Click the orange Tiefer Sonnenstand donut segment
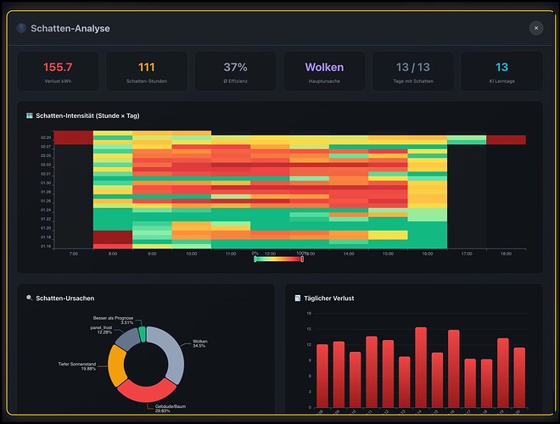 click(x=116, y=365)
